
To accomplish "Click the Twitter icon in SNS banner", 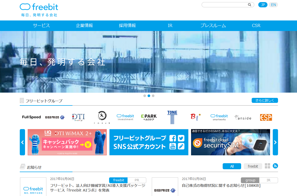I will 181,138.
